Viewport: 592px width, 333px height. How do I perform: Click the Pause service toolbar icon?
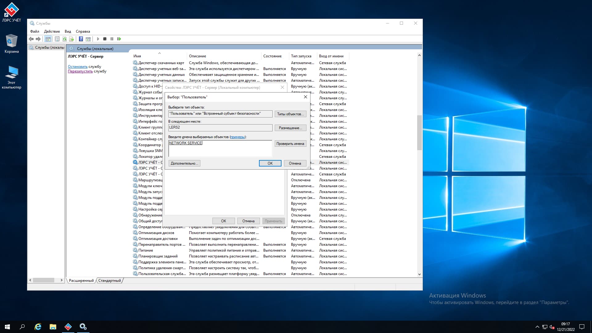pyautogui.click(x=112, y=39)
